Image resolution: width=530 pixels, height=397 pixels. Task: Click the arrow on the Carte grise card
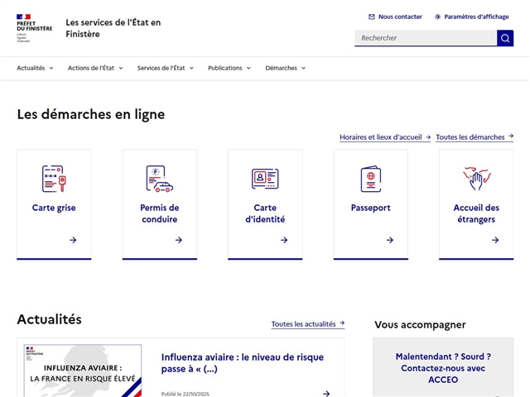73,240
